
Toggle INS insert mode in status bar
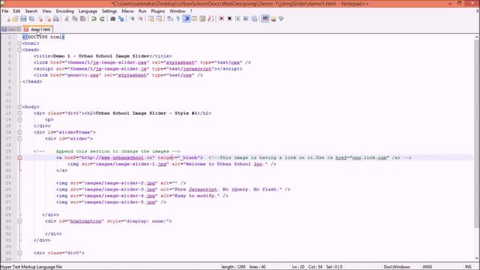[x=468, y=267]
